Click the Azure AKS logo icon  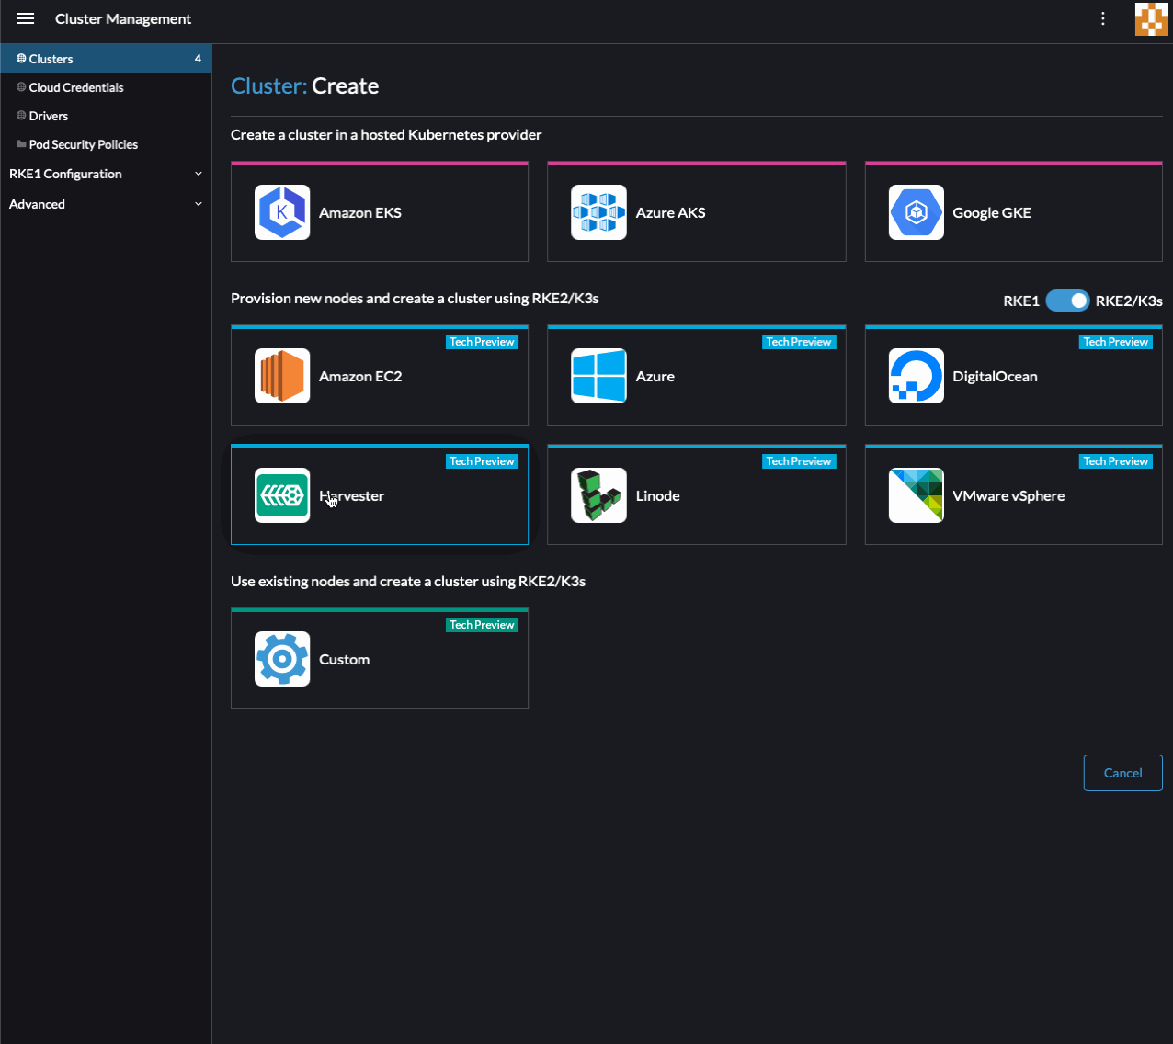click(598, 212)
